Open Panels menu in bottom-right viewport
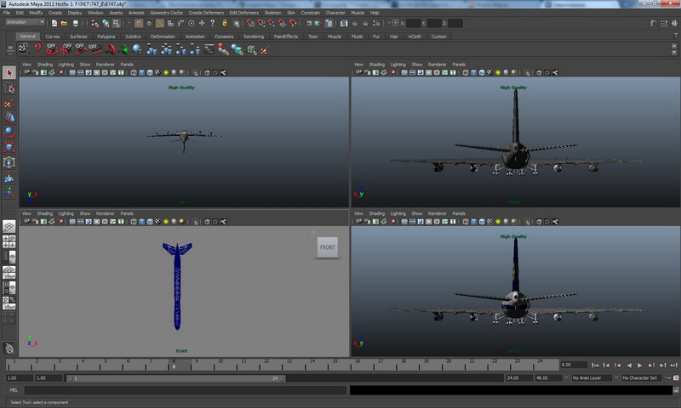 tap(458, 213)
